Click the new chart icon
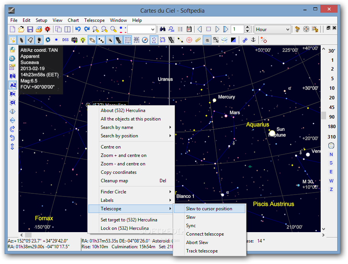Image resolution: width=348 pixels, height=264 pixels. (x=13, y=29)
